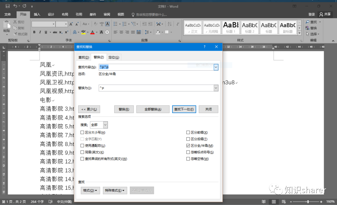
Task: Toggle Underline formatting button
Action: 46,32
